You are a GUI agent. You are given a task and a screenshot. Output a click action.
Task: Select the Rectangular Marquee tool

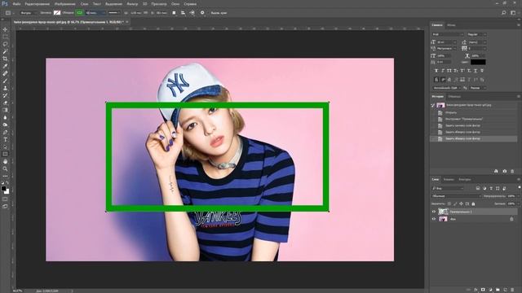click(x=5, y=37)
